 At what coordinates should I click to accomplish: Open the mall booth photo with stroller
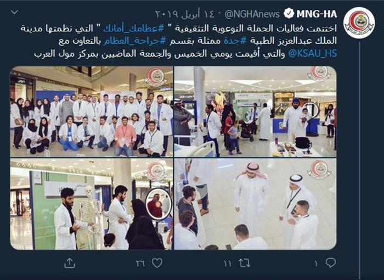click(x=255, y=111)
